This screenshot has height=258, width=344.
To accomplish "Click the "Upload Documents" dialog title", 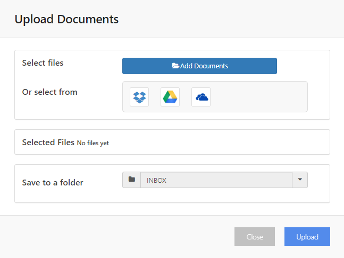I will (x=66, y=19).
